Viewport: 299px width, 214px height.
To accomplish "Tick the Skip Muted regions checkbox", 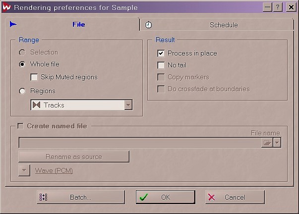I will pyautogui.click(x=34, y=77).
